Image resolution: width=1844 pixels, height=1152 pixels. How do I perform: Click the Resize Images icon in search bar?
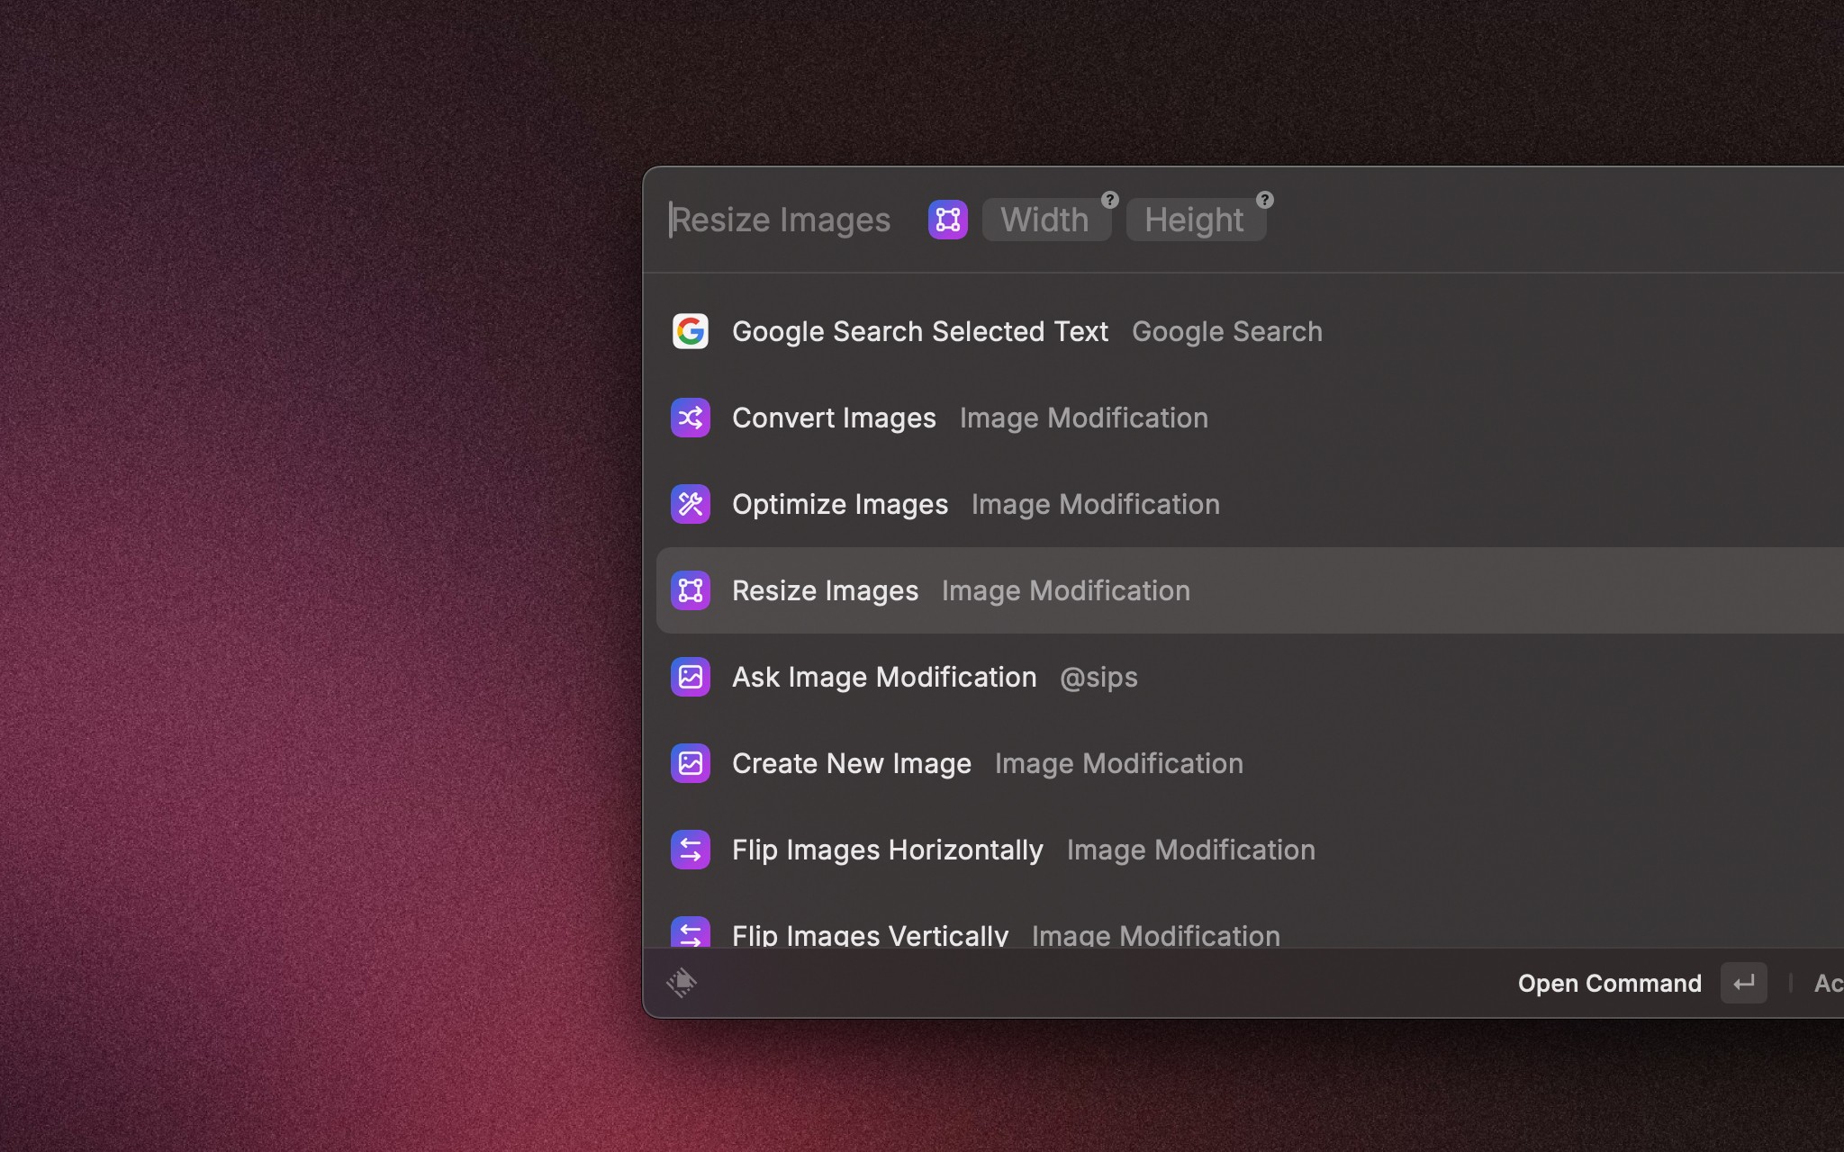[x=948, y=220]
